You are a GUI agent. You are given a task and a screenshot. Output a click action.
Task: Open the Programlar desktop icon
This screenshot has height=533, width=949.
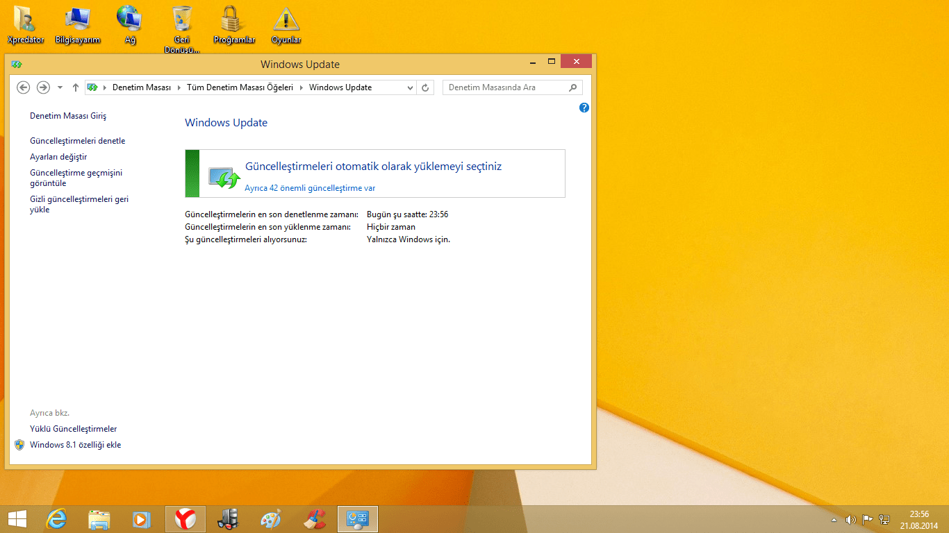(x=234, y=26)
